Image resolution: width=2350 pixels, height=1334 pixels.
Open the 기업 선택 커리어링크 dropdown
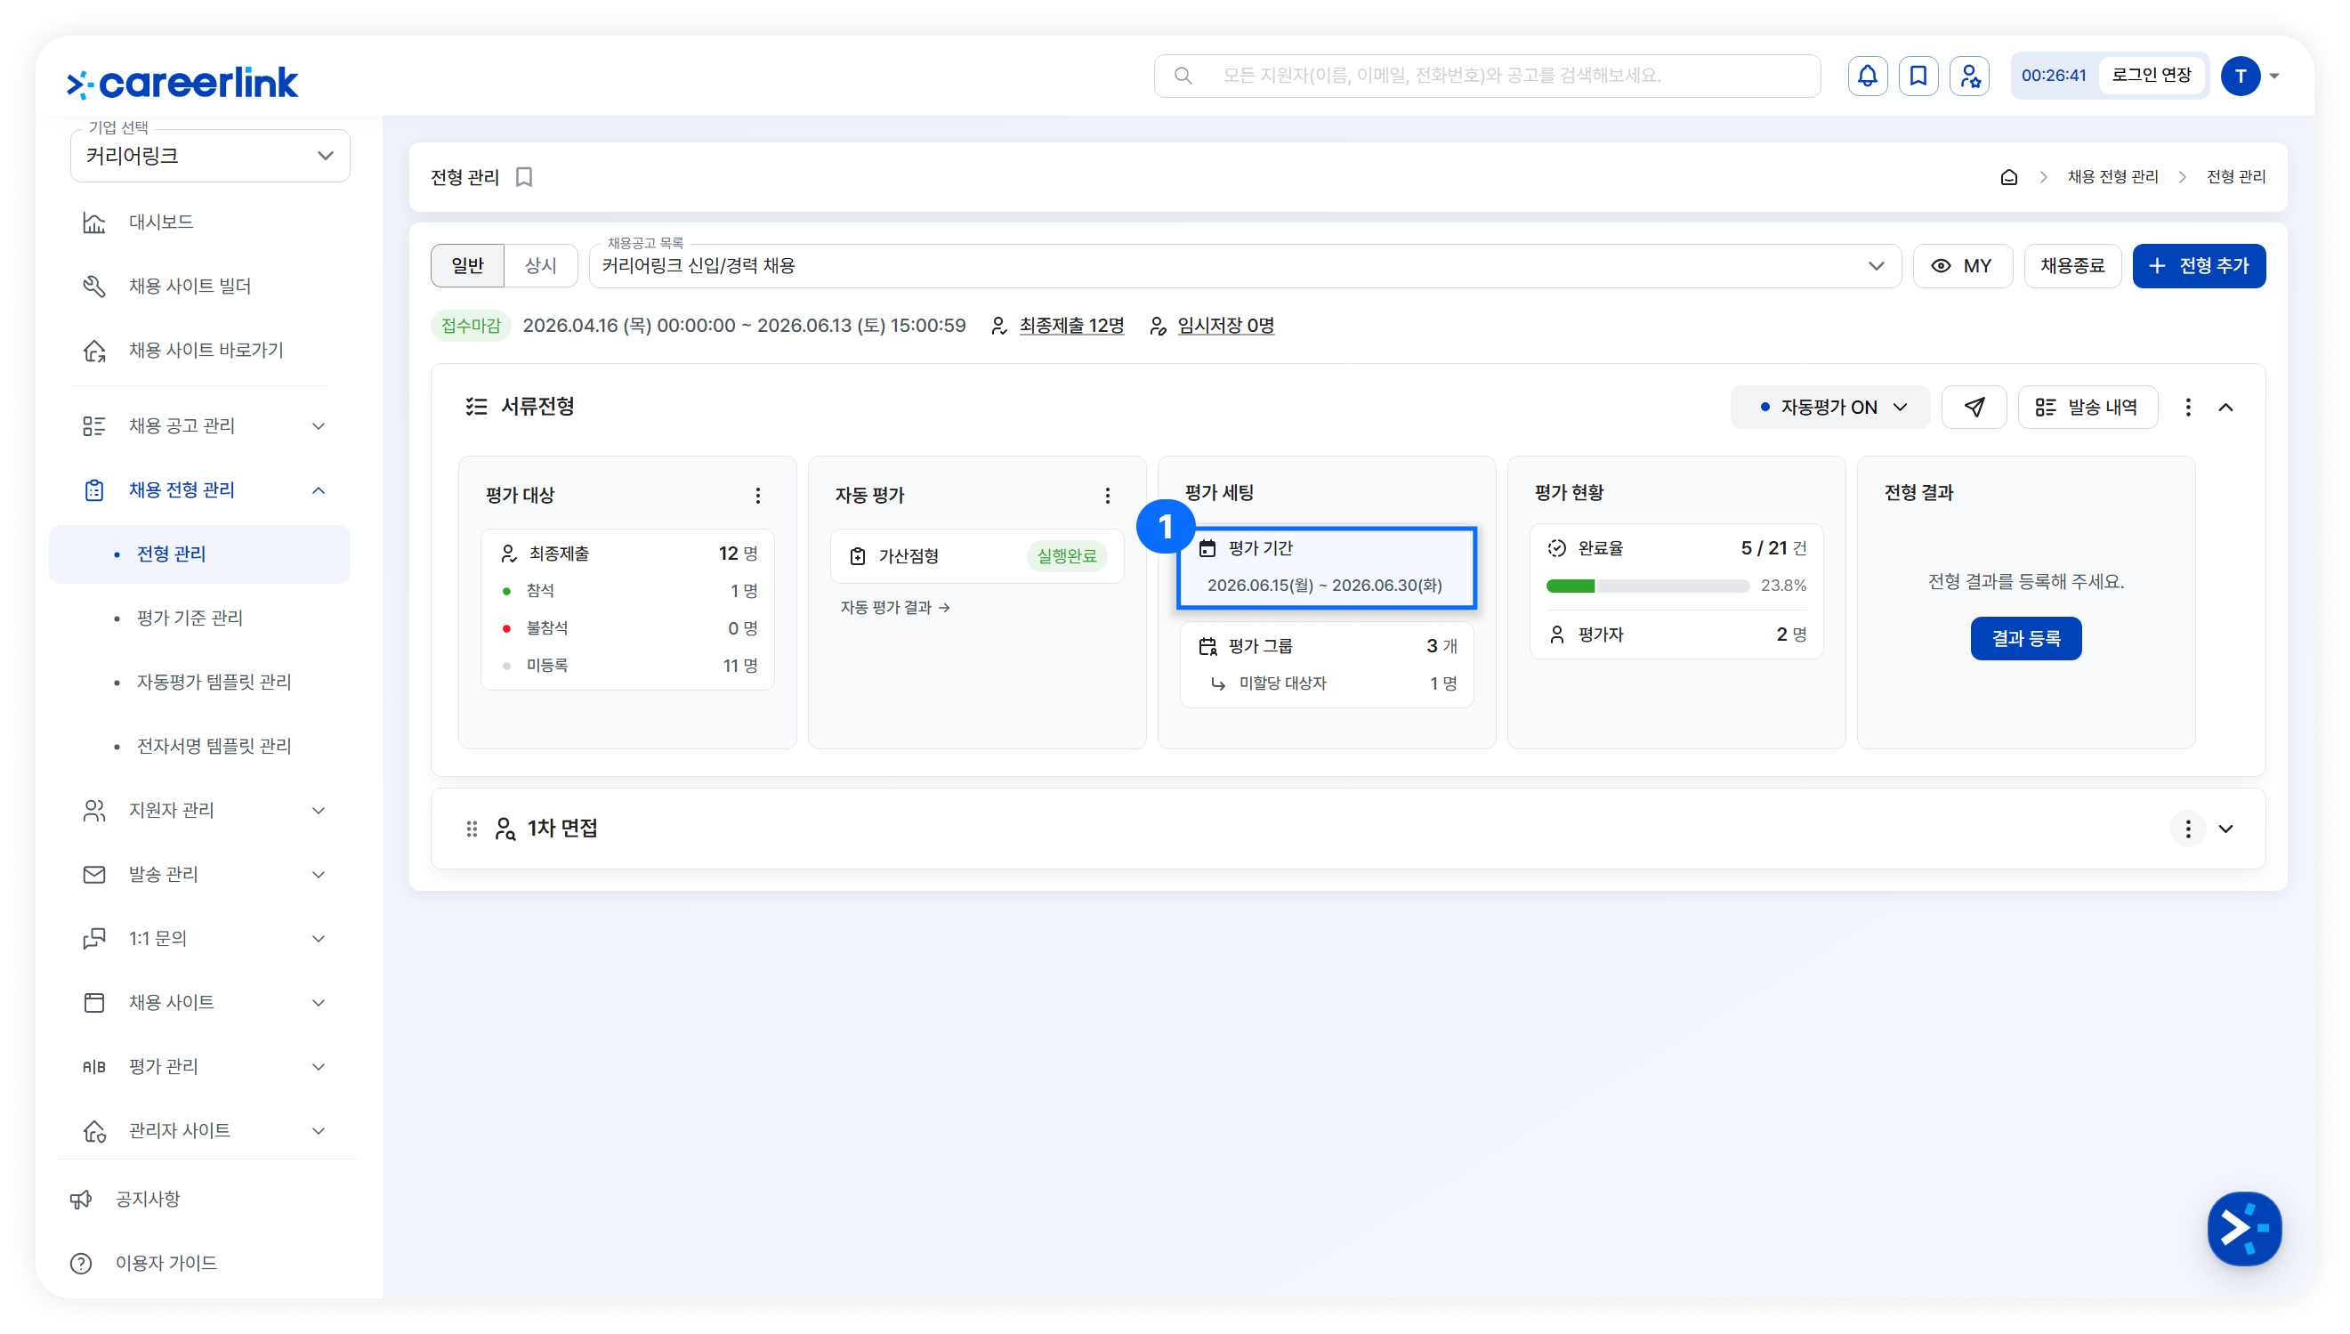pos(210,156)
